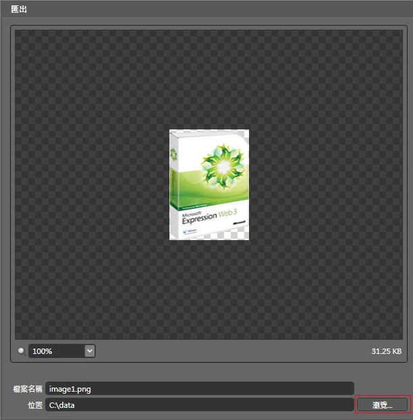The image size is (413, 420).
Task: Click the 檔案名稱 field containing image1.png
Action: click(200, 389)
